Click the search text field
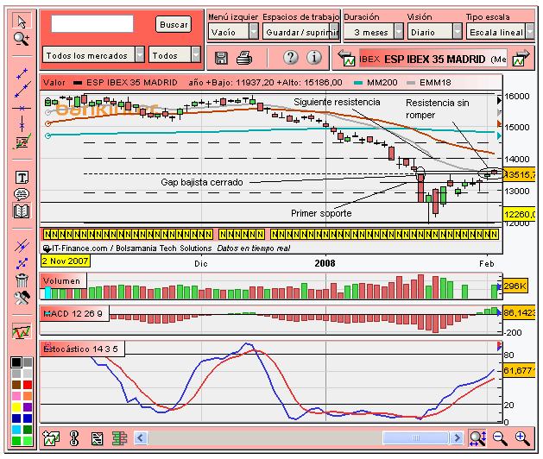Image resolution: width=543 pixels, height=459 pixels. pyautogui.click(x=92, y=24)
